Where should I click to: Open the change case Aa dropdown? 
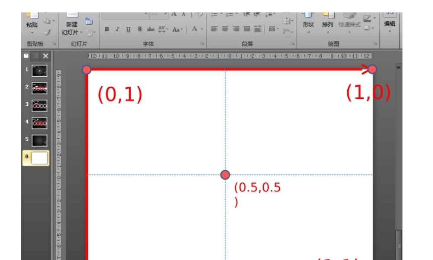(178, 29)
